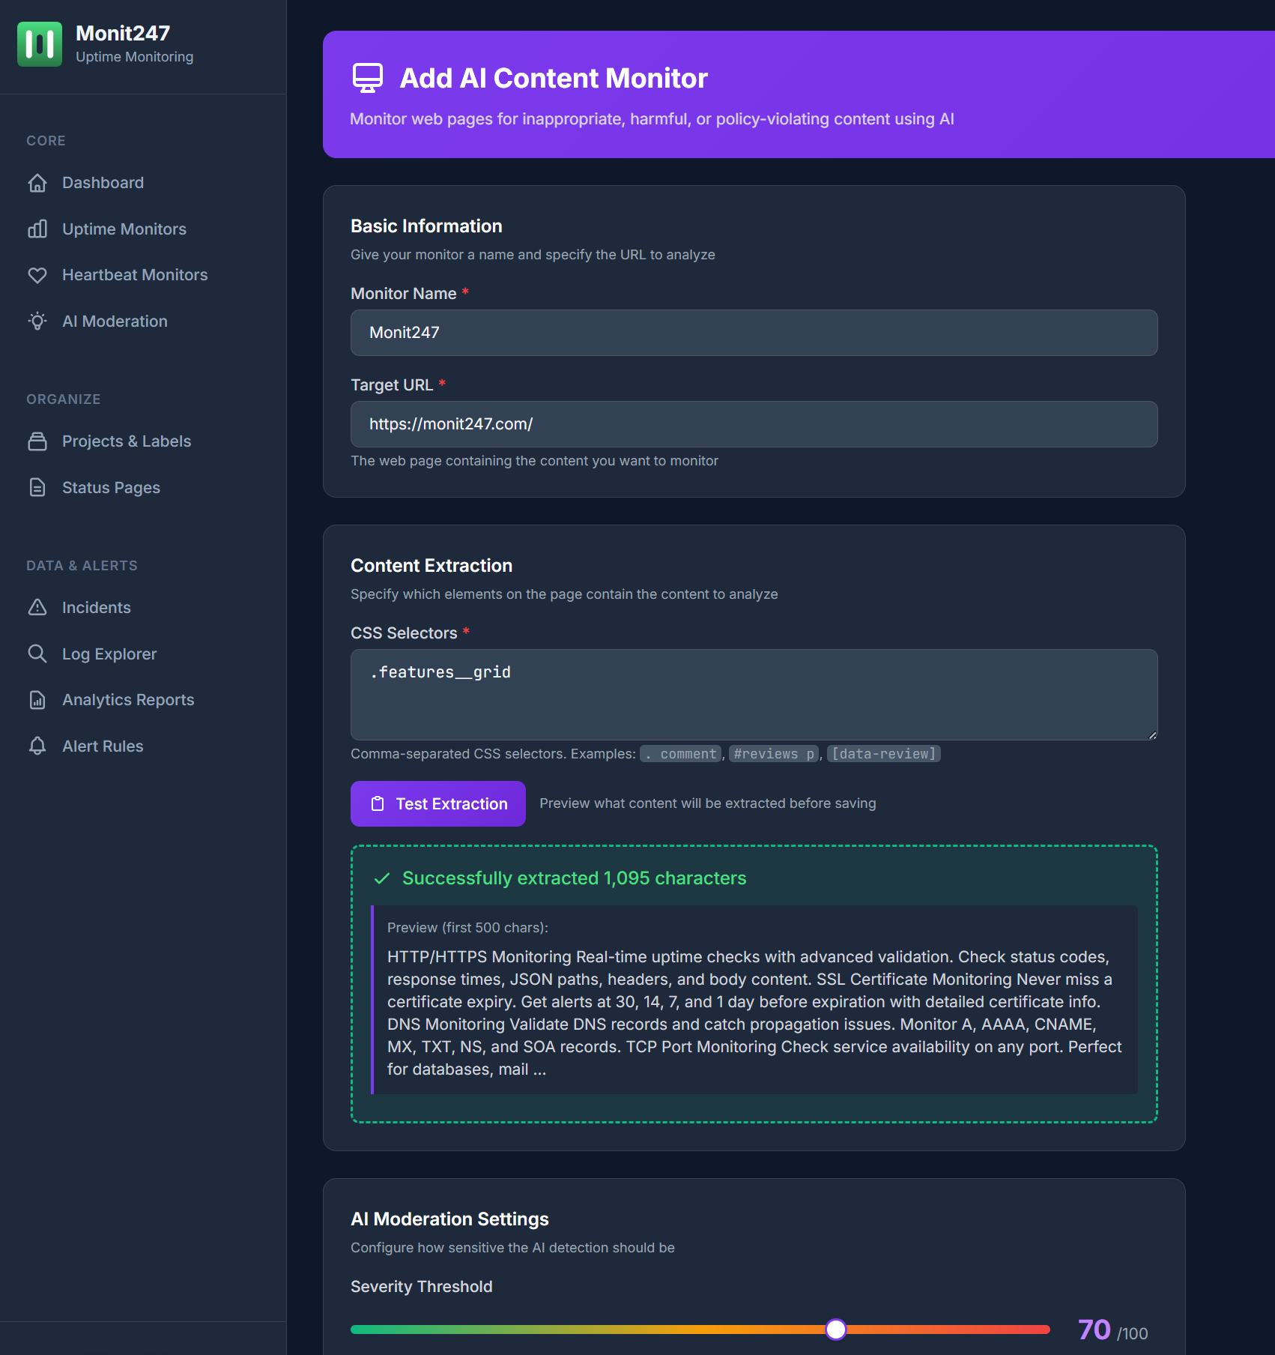Navigate to Status Pages in the sidebar
Screen dimensions: 1275x1355
point(111,487)
